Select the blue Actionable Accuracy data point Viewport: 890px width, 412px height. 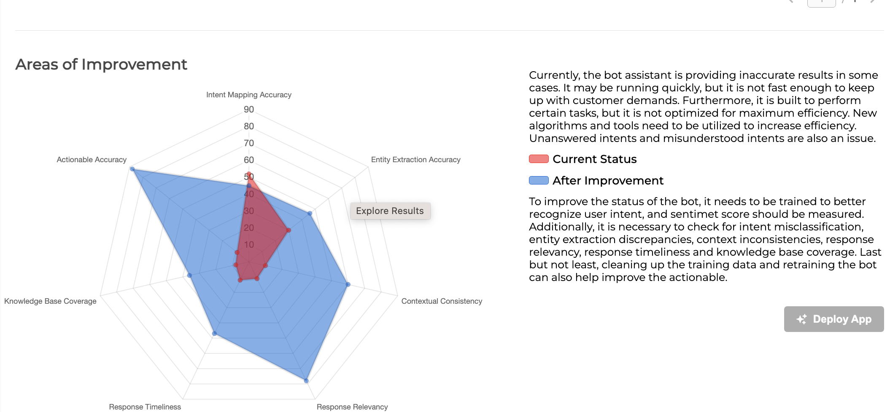[132, 169]
